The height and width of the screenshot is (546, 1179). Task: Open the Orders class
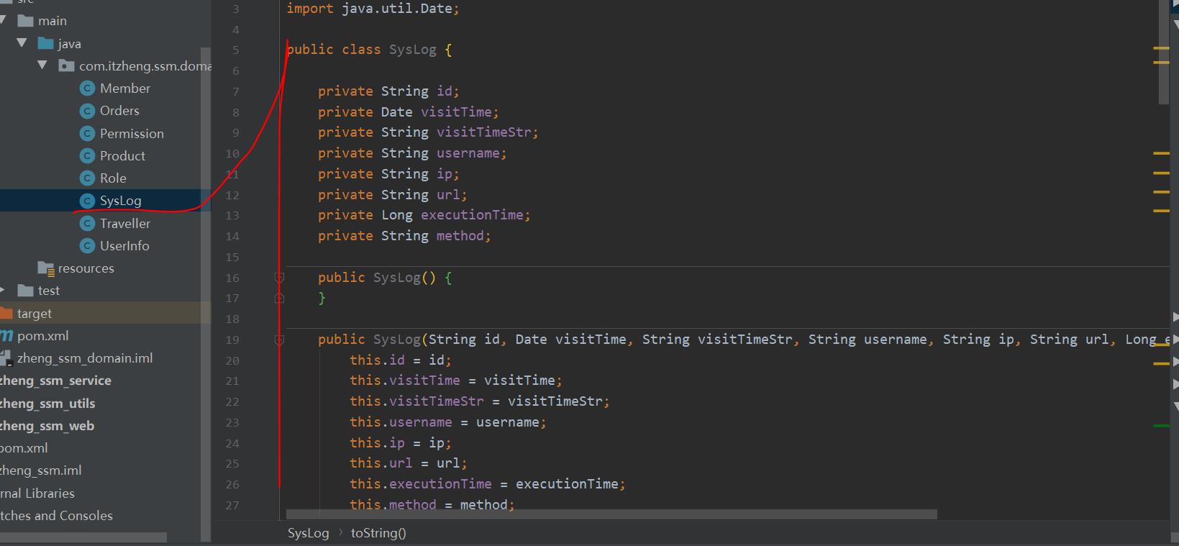tap(119, 111)
